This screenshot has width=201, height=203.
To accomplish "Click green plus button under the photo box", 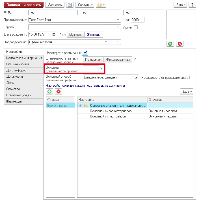I will pos(170,43).
